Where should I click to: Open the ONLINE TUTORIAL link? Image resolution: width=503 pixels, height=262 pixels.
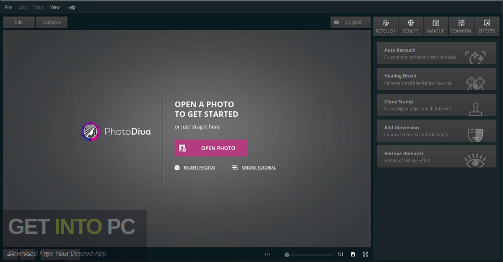(x=259, y=167)
